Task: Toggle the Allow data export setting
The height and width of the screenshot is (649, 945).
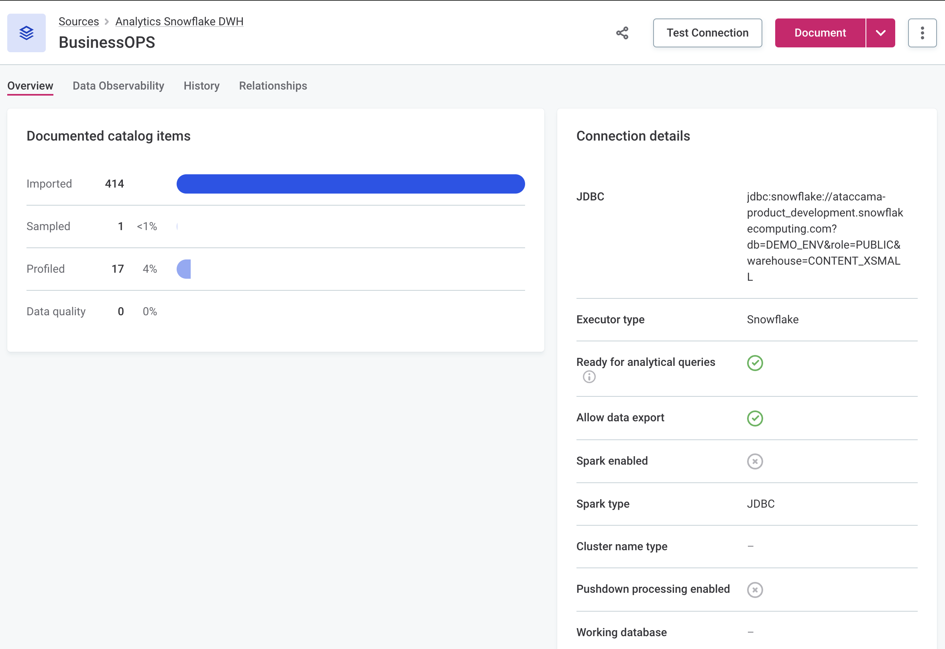Action: click(x=756, y=418)
